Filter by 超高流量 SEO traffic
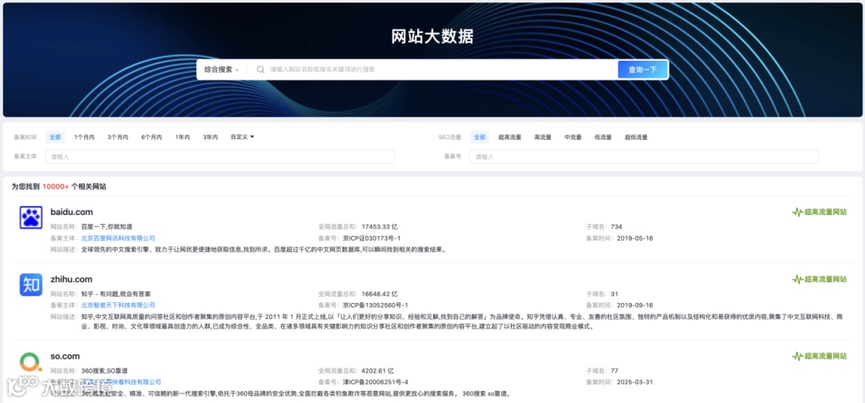Viewport: 865px width, 403px height. [509, 137]
